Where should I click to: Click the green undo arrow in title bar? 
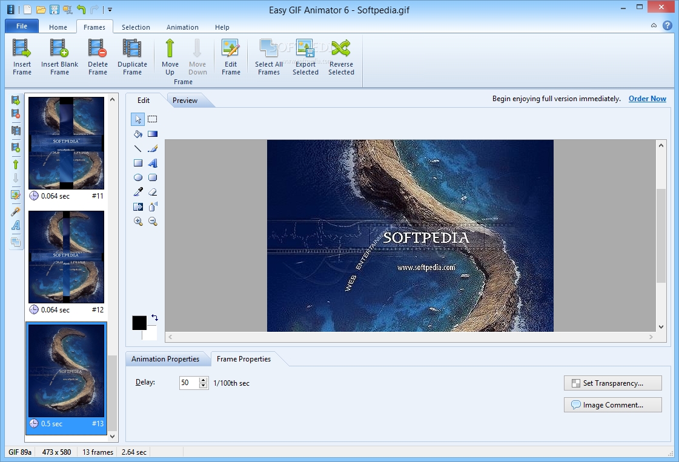pos(81,9)
